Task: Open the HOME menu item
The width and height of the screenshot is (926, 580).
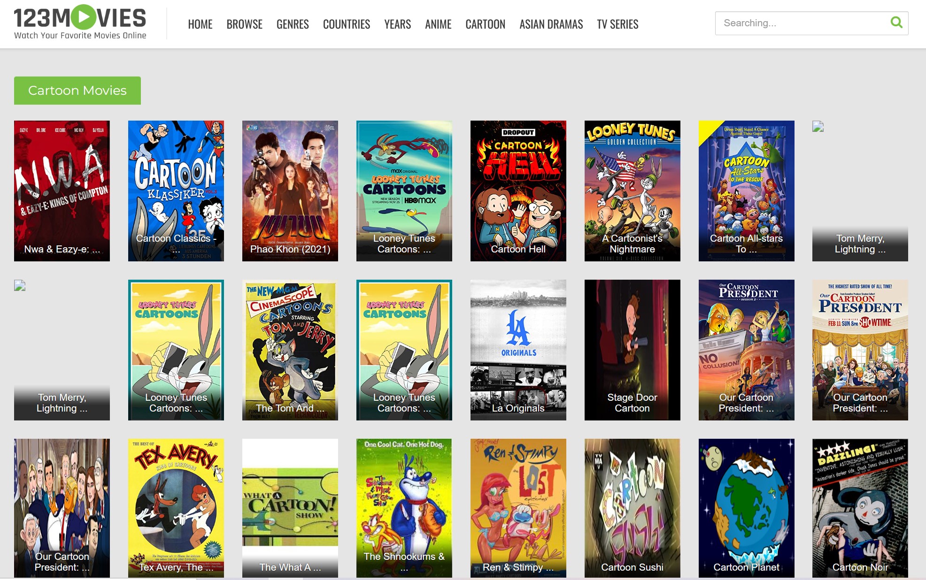Action: pyautogui.click(x=200, y=24)
